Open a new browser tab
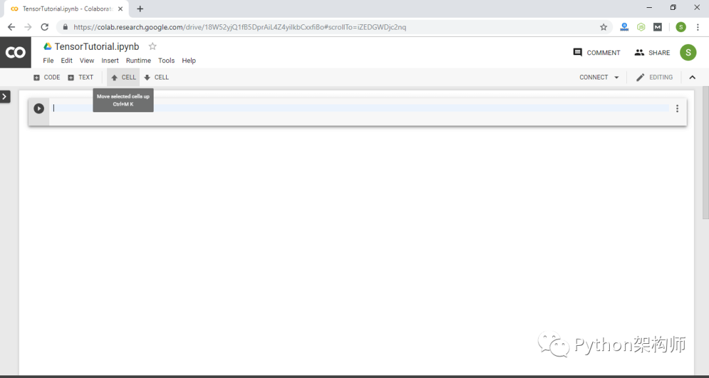This screenshot has width=709, height=378. tap(140, 9)
